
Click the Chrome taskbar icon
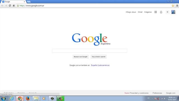click(x=20, y=98)
